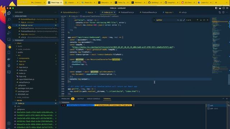This screenshot has height=129, width=230.
Task: Click the editor minimap
Action: tap(220, 46)
